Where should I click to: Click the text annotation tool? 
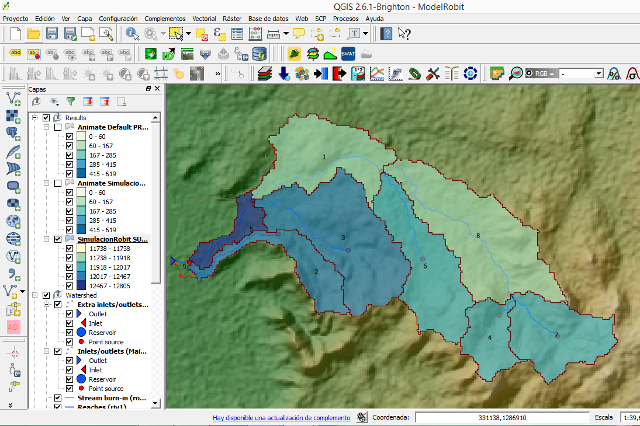[355, 33]
